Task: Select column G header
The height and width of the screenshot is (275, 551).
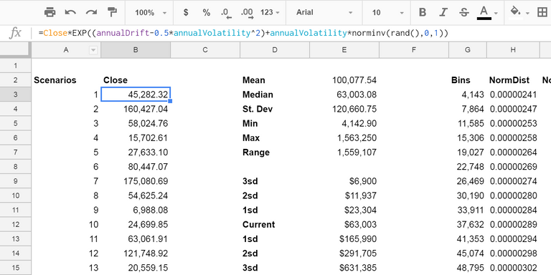Action: 468,50
